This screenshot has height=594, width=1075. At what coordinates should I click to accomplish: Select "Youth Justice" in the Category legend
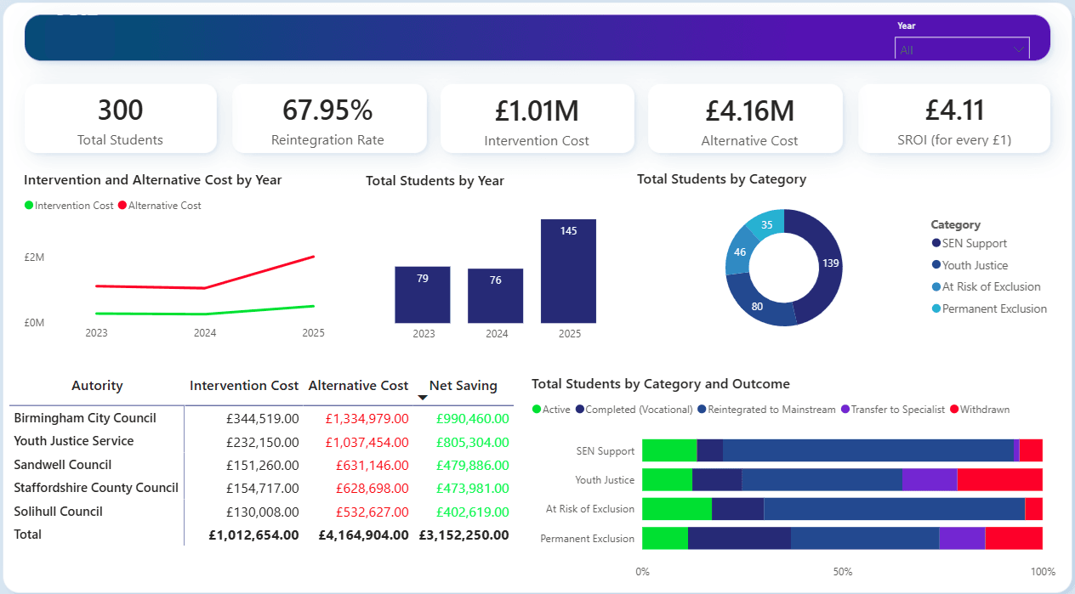tap(970, 265)
